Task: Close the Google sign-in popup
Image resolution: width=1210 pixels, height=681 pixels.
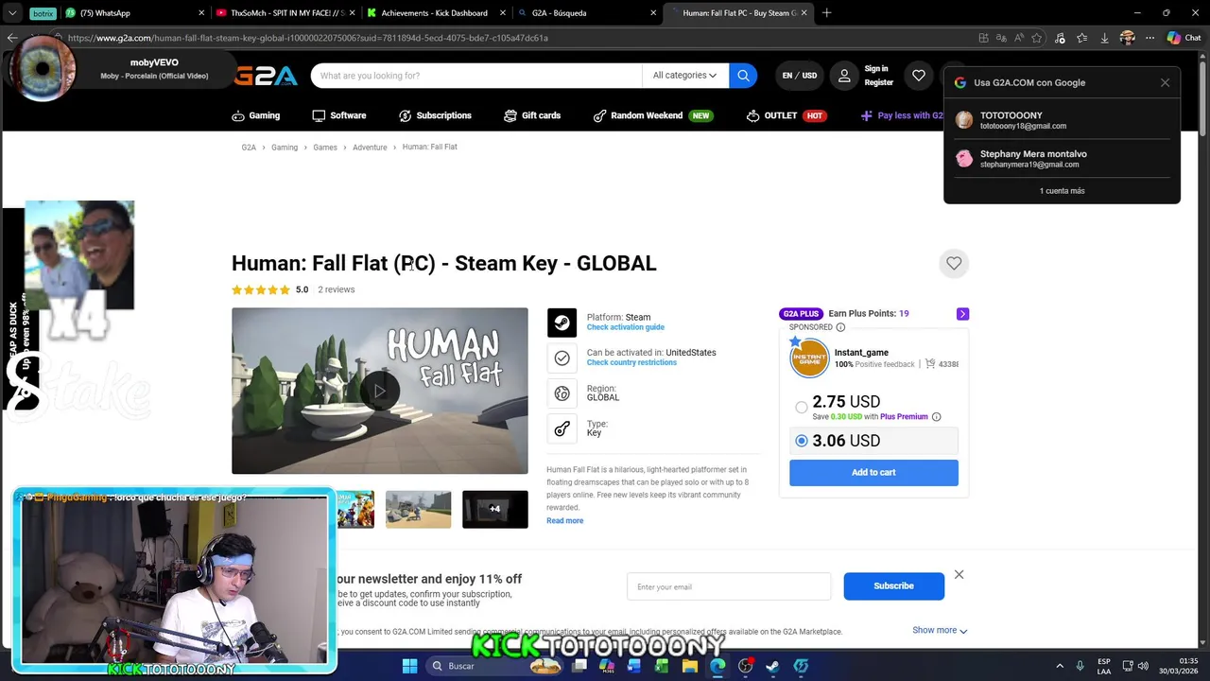Action: coord(1165,83)
